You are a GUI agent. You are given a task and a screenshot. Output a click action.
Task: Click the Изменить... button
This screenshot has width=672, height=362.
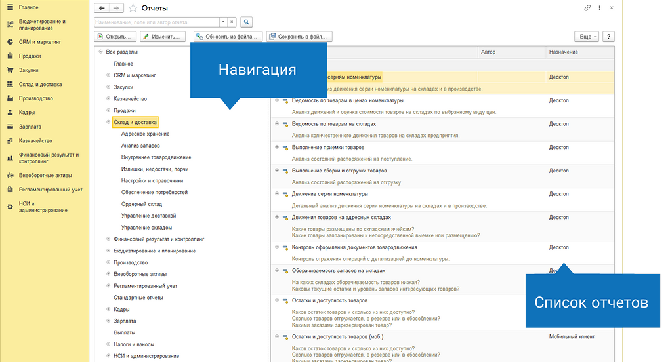[163, 37]
